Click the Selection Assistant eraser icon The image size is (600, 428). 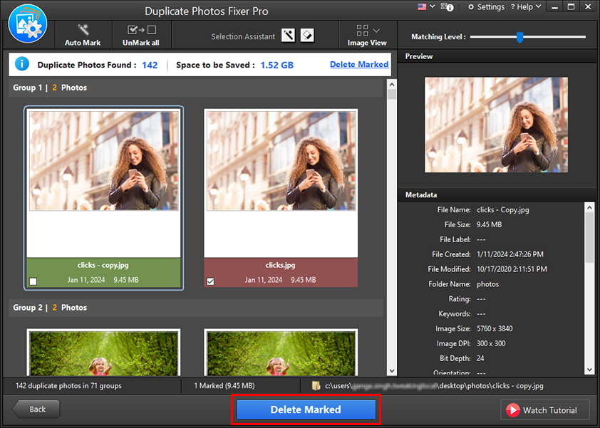pyautogui.click(x=307, y=36)
